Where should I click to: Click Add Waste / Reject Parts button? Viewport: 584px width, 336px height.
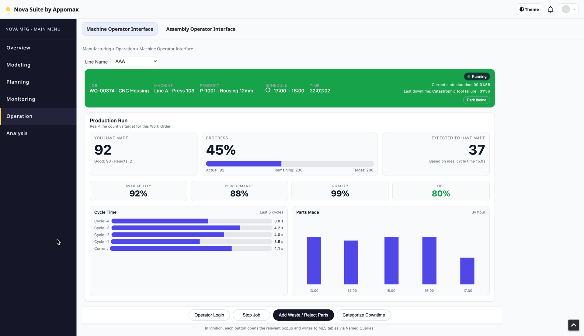pyautogui.click(x=303, y=315)
